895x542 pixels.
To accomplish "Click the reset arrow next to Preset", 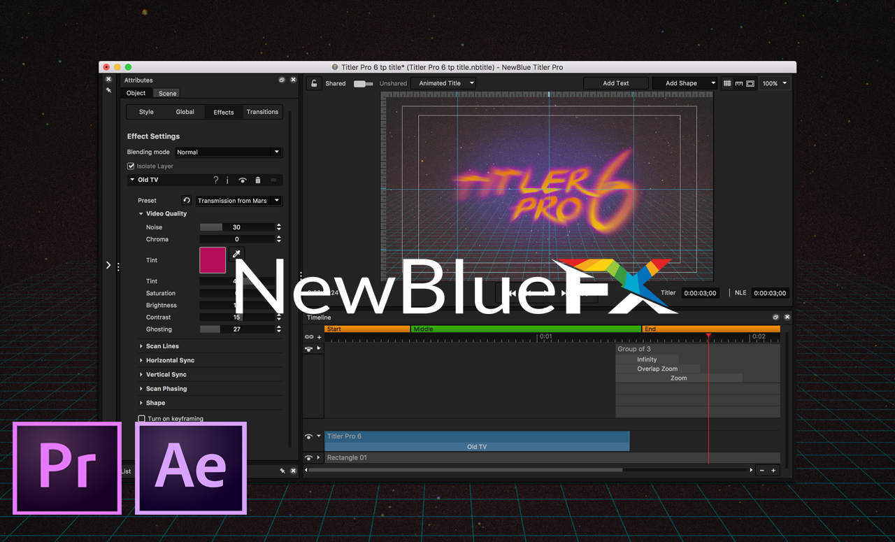I will 186,200.
